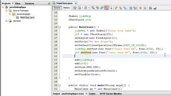Stop Macro Recording square icon
This screenshot has width=171, height=96.
tap(145, 8)
